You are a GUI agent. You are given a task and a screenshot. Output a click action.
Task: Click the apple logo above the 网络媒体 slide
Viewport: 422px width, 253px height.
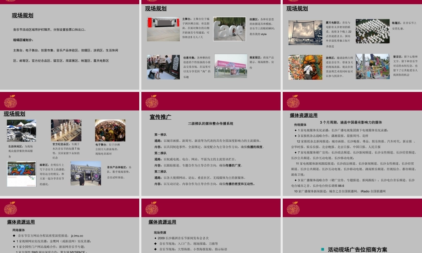click(x=11, y=208)
